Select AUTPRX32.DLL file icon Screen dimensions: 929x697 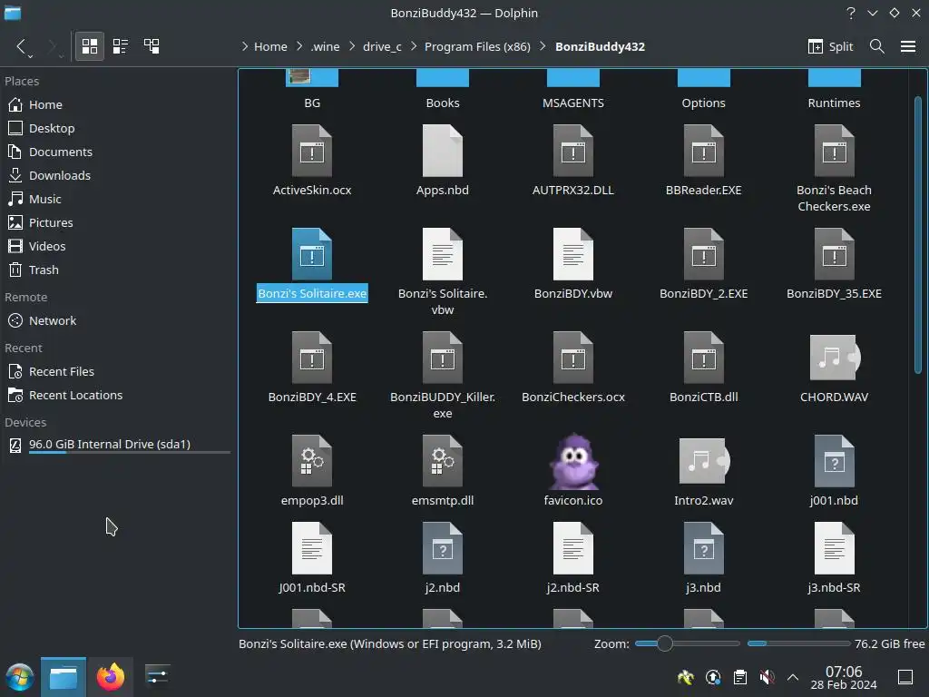[573, 151]
